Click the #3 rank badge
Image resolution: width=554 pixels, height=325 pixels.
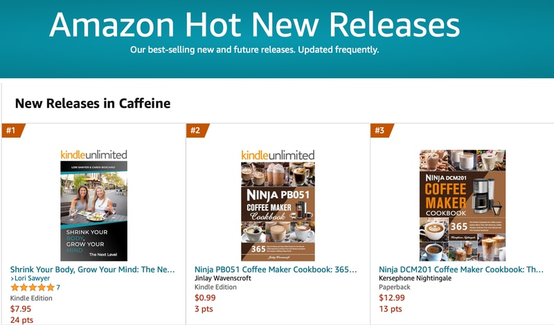(x=382, y=131)
